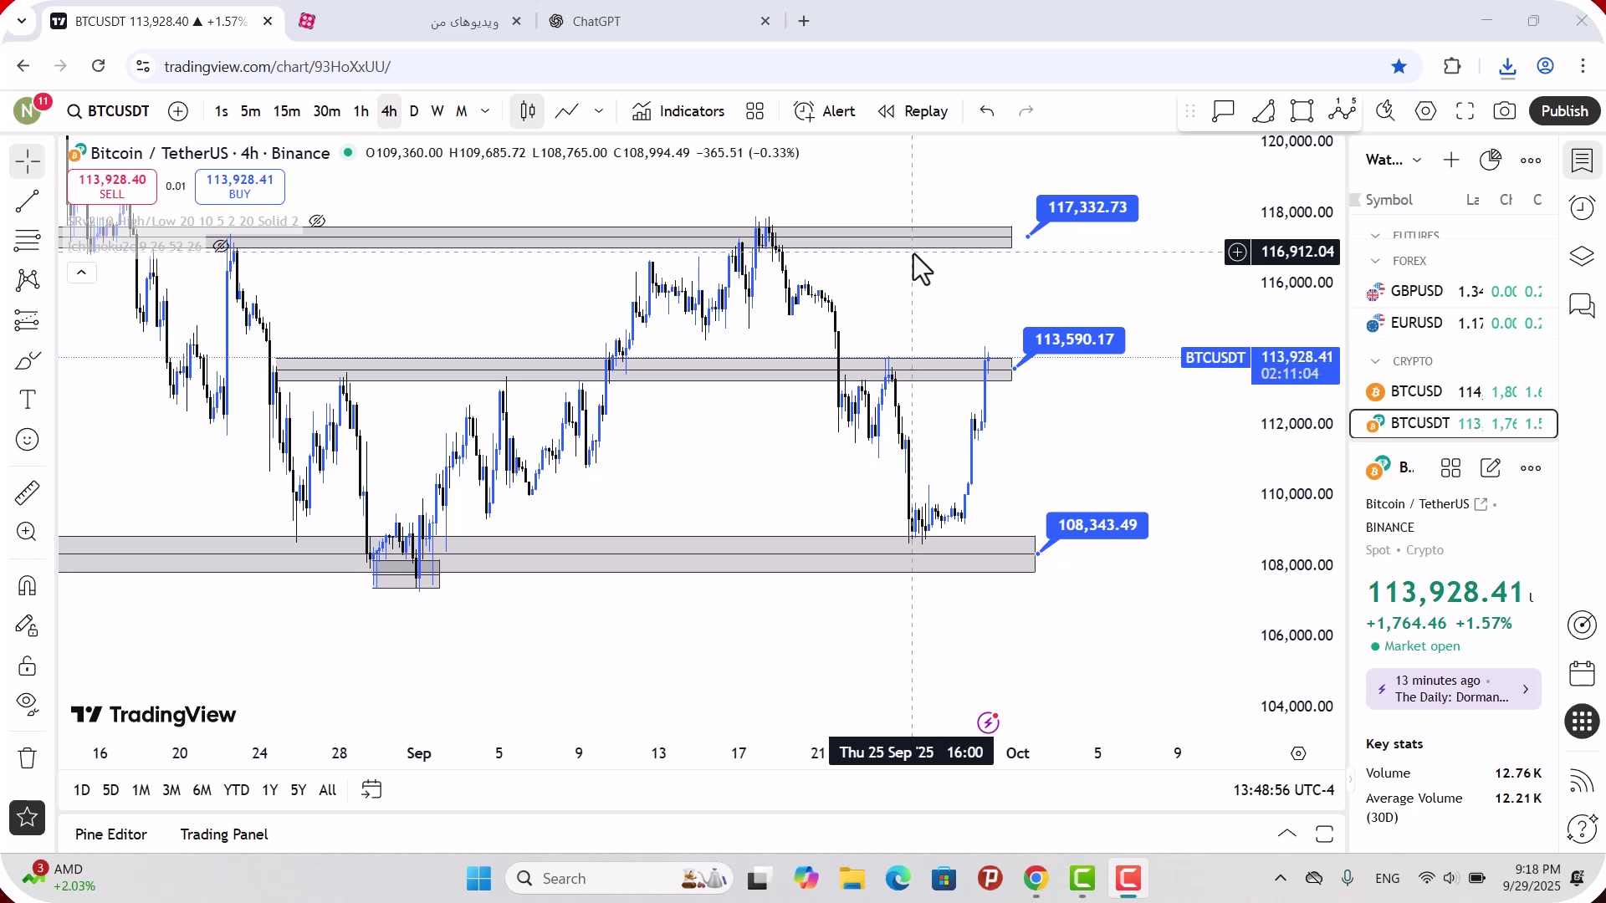Collapse the FUTURES watchlist section
The image size is (1606, 903).
coord(1375,236)
